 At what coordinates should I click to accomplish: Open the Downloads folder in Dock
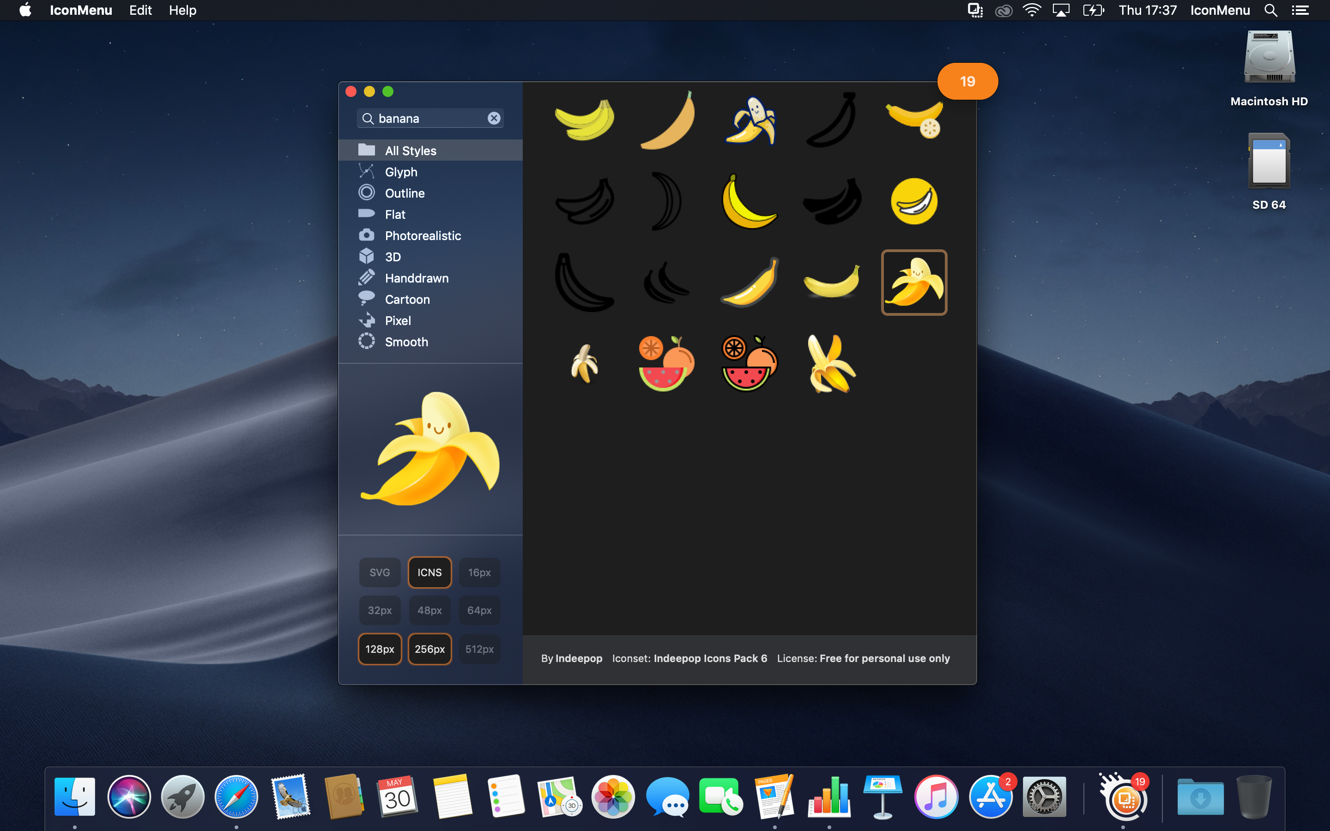click(x=1201, y=796)
